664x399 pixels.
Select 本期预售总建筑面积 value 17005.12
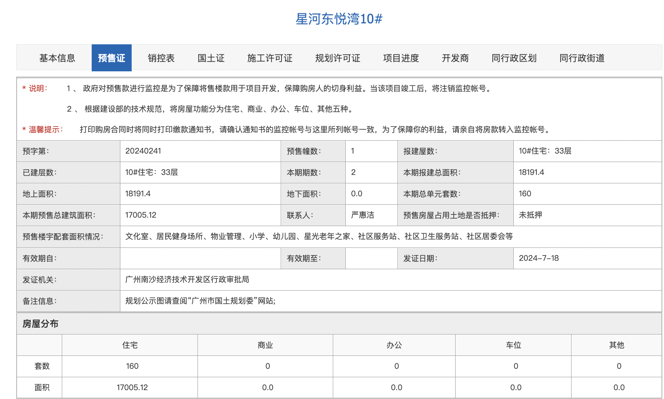141,215
